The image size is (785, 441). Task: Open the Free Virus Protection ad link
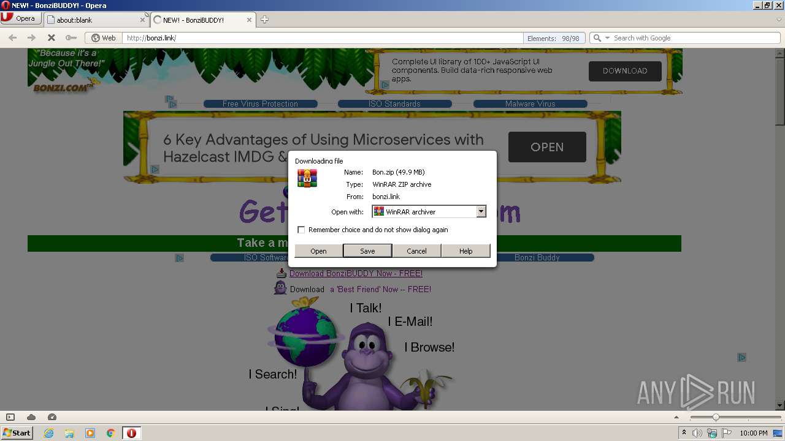pos(260,104)
